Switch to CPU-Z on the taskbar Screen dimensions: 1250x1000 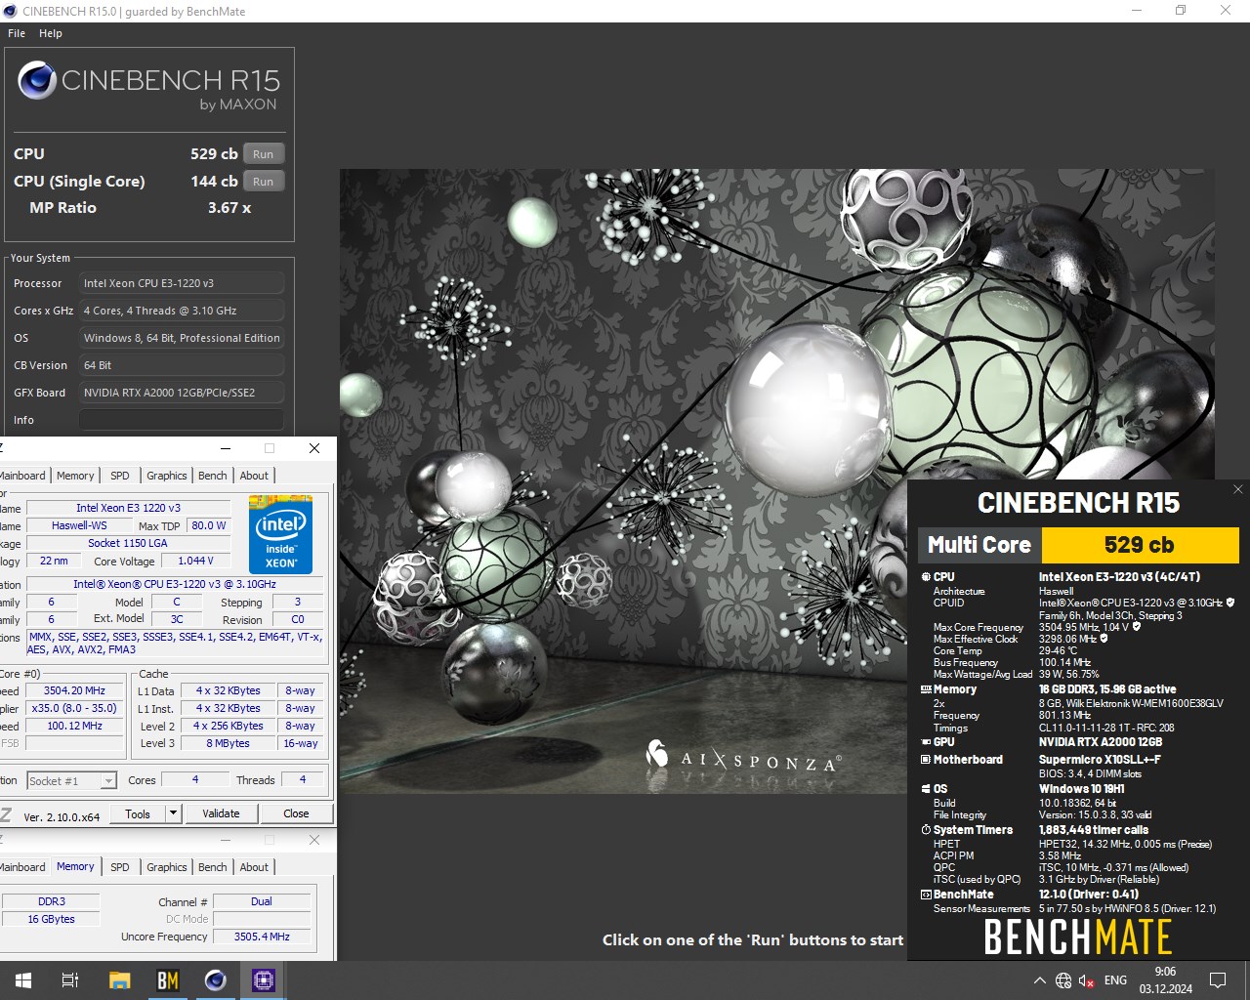pos(264,980)
